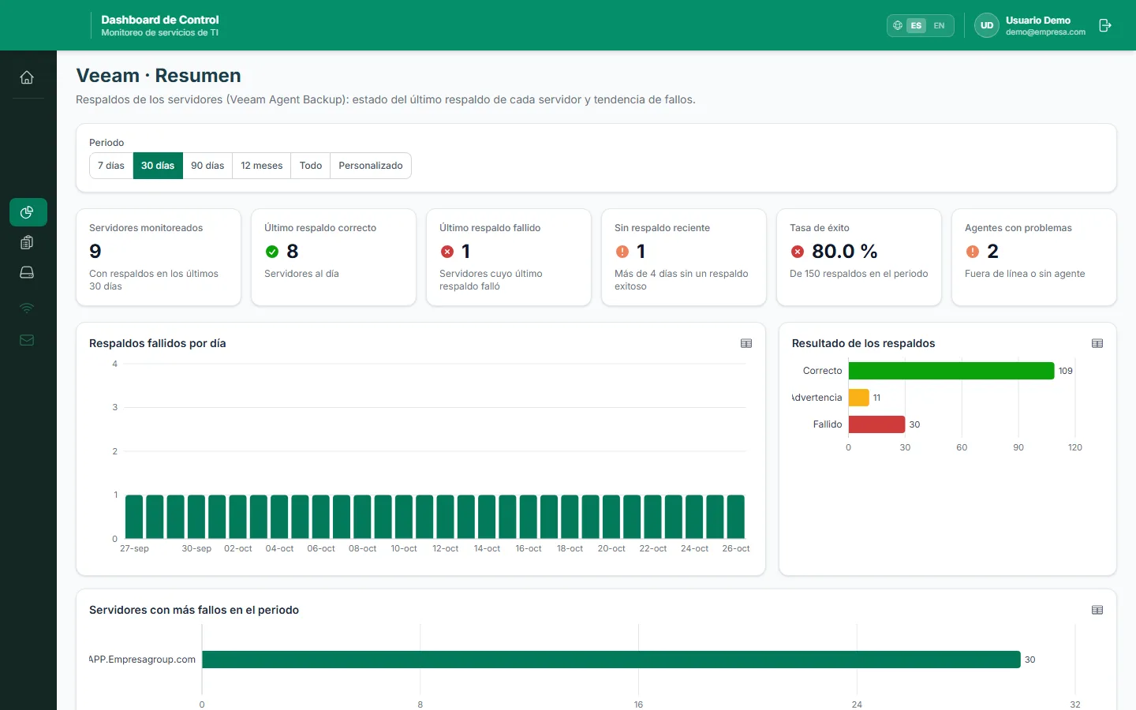Viewport: 1136px width, 710px height.
Task: Select the 12 meses period
Action: (262, 166)
